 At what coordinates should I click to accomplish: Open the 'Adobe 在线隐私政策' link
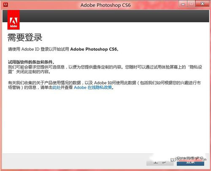[93, 87]
